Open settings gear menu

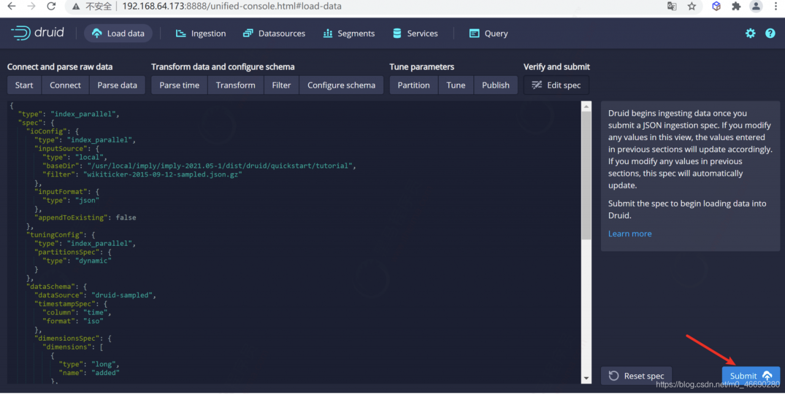point(751,33)
